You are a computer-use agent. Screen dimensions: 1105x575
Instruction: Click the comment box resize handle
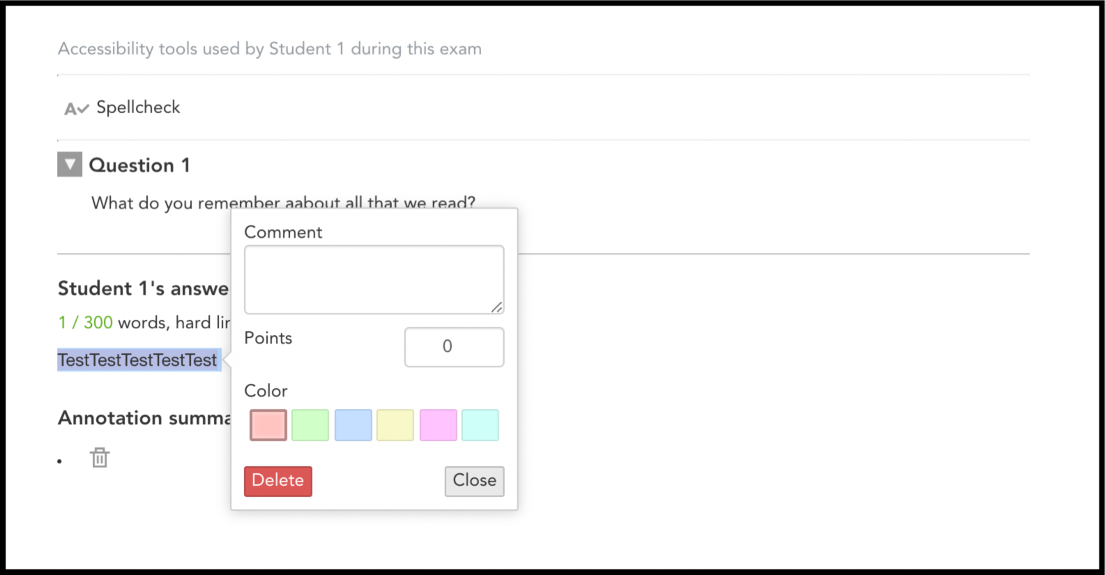click(496, 307)
